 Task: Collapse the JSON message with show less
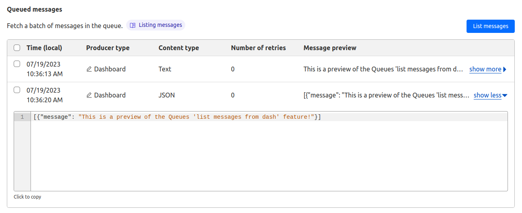pyautogui.click(x=487, y=95)
